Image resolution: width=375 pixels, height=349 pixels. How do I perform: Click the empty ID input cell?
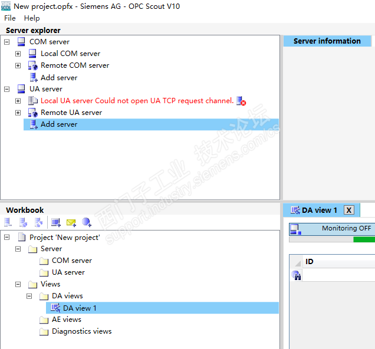pos(338,275)
